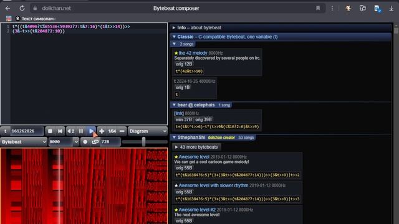Open the Текст символами bookmark

[x=36, y=19]
